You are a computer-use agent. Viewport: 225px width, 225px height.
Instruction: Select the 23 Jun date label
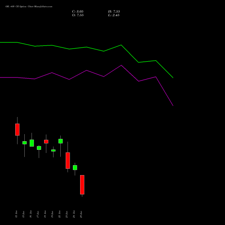67,214
